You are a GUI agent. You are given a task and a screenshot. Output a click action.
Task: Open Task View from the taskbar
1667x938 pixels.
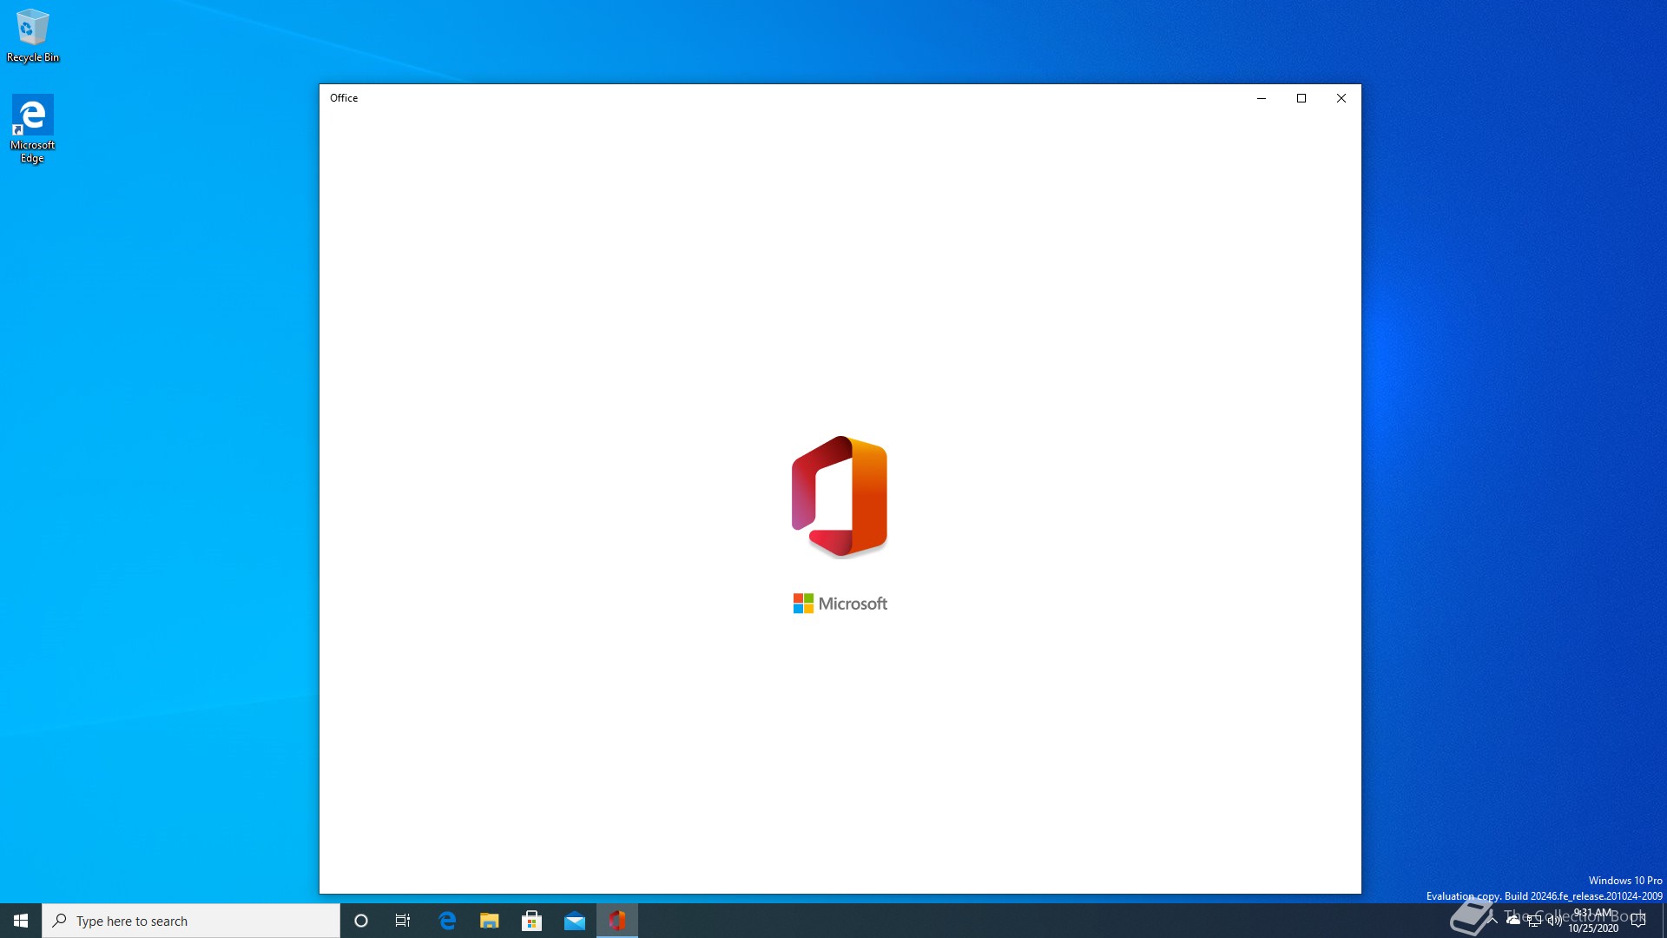(x=403, y=921)
